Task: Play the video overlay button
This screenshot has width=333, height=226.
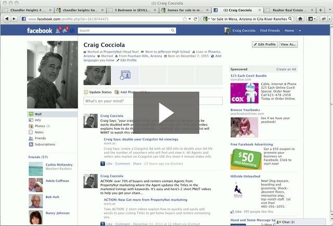Action: pyautogui.click(x=166, y=112)
